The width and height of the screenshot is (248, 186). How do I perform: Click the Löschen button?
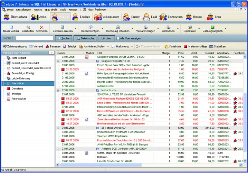[106, 38]
